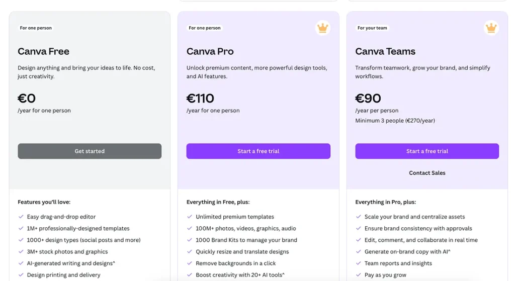The image size is (515, 281).
Task: Click the crown icon on Canva Teams card
Action: pyautogui.click(x=491, y=28)
